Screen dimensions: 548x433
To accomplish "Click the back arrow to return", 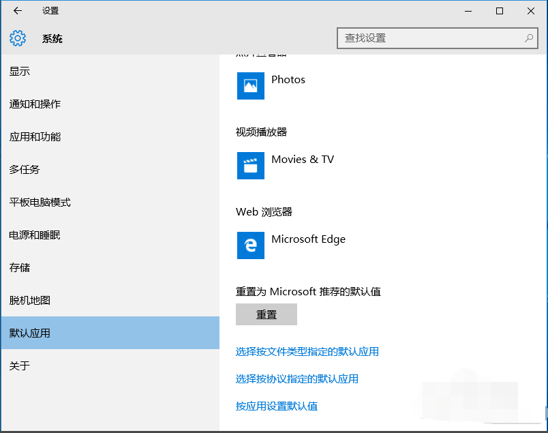I will (16, 11).
